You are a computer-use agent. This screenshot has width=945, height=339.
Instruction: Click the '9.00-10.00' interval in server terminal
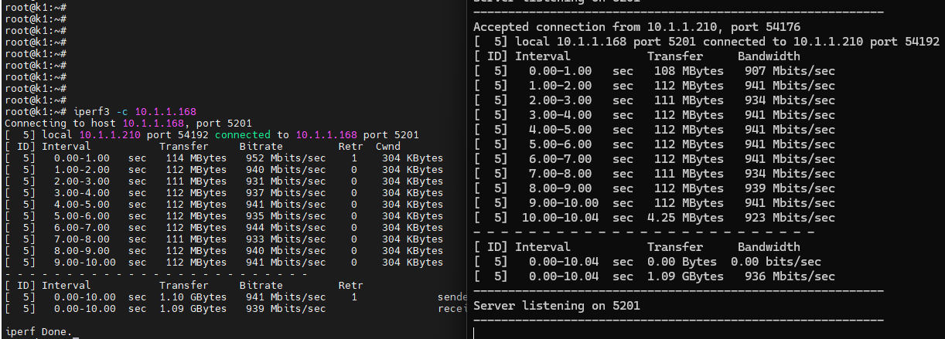point(564,202)
